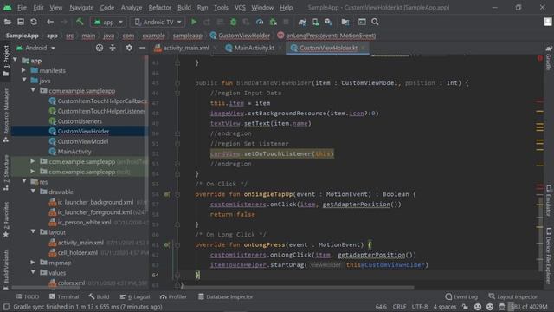Open the Structure side panel

tap(6, 172)
